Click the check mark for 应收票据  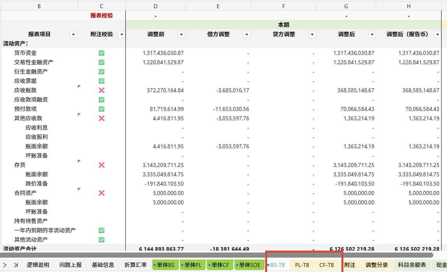click(102, 81)
